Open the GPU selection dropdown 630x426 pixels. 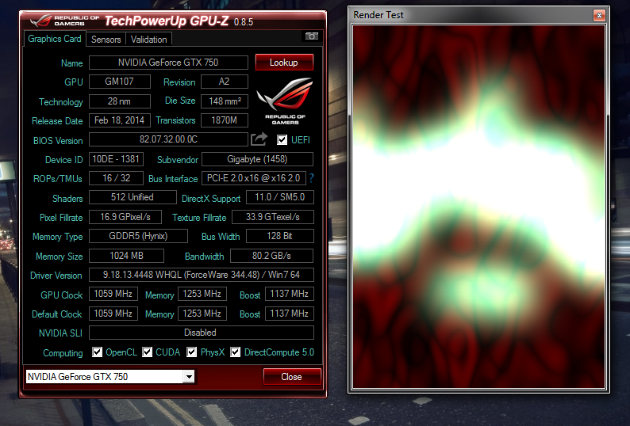[x=189, y=377]
